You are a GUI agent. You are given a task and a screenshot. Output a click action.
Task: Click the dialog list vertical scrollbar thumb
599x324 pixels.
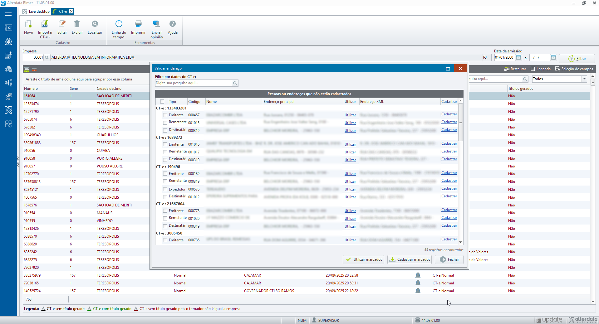(x=460, y=122)
